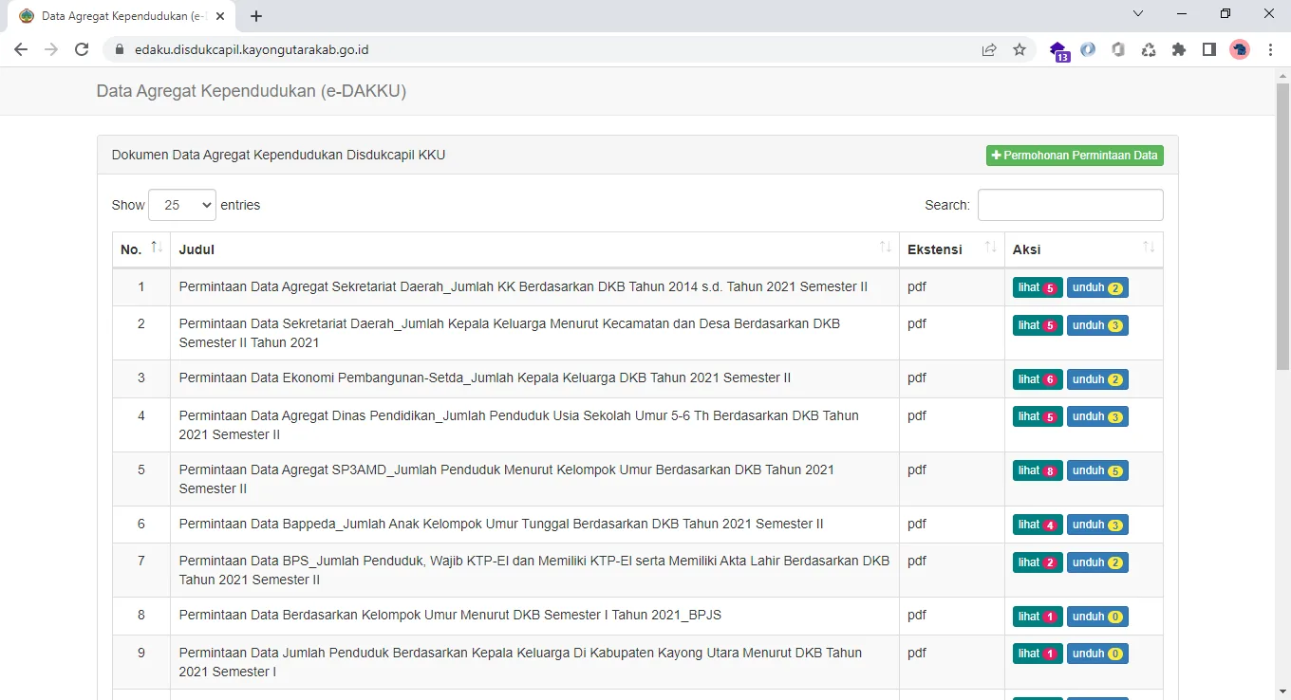
Task: Open the Extensions puzzle-piece menu
Action: click(x=1179, y=49)
